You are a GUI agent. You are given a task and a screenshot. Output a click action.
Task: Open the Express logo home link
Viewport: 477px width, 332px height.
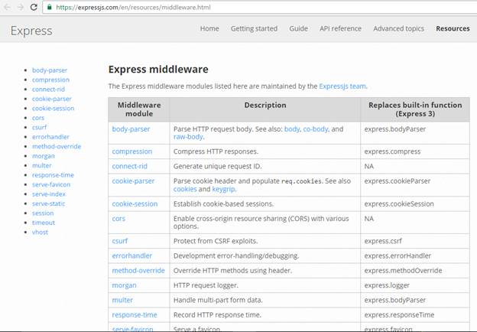(x=31, y=31)
